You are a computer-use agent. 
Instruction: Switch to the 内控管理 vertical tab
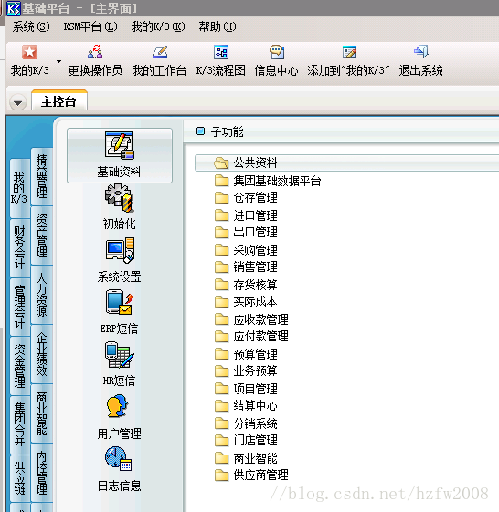42,473
